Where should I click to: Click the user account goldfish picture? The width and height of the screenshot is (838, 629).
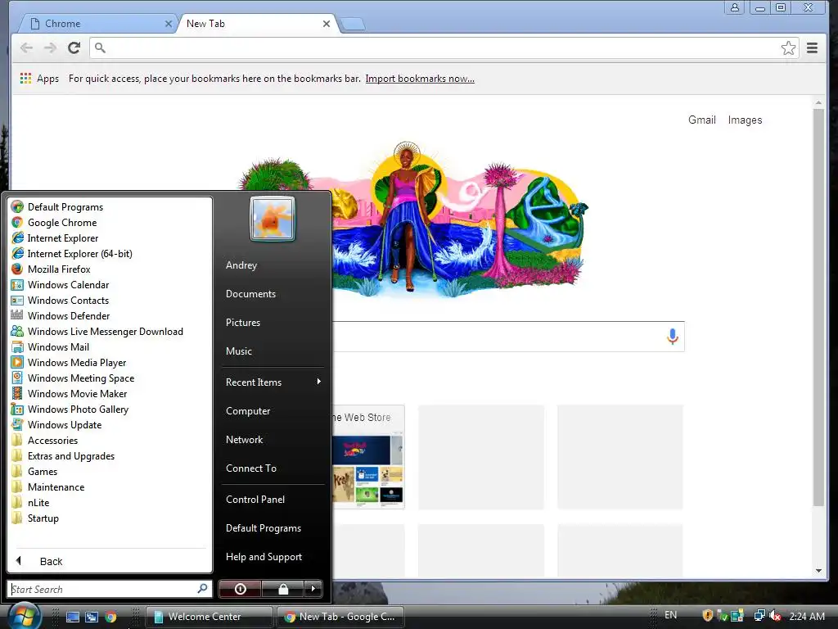tap(272, 219)
